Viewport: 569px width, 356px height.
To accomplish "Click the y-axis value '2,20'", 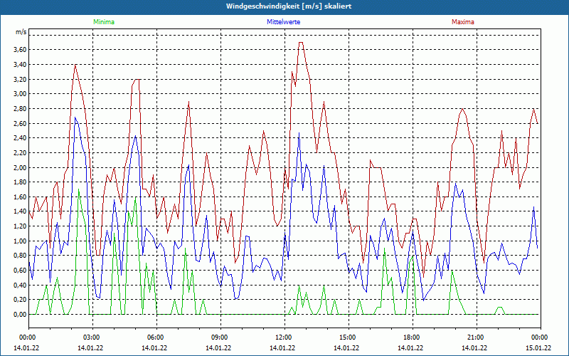I will [20, 153].
